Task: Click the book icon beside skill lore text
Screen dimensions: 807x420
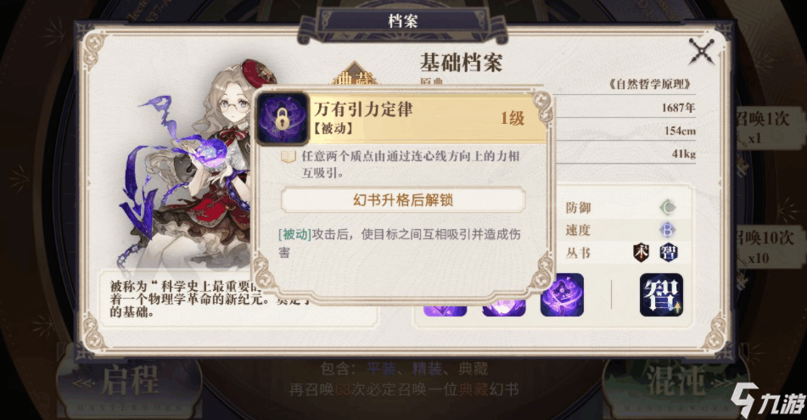Action: pos(289,156)
